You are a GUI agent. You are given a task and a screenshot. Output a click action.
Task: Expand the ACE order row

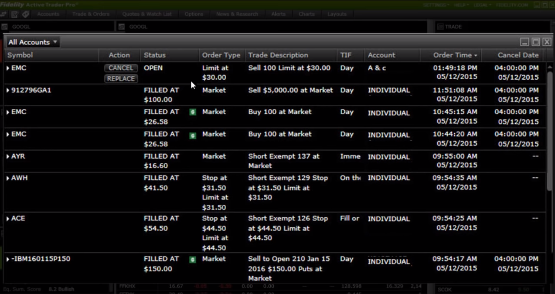click(8, 218)
